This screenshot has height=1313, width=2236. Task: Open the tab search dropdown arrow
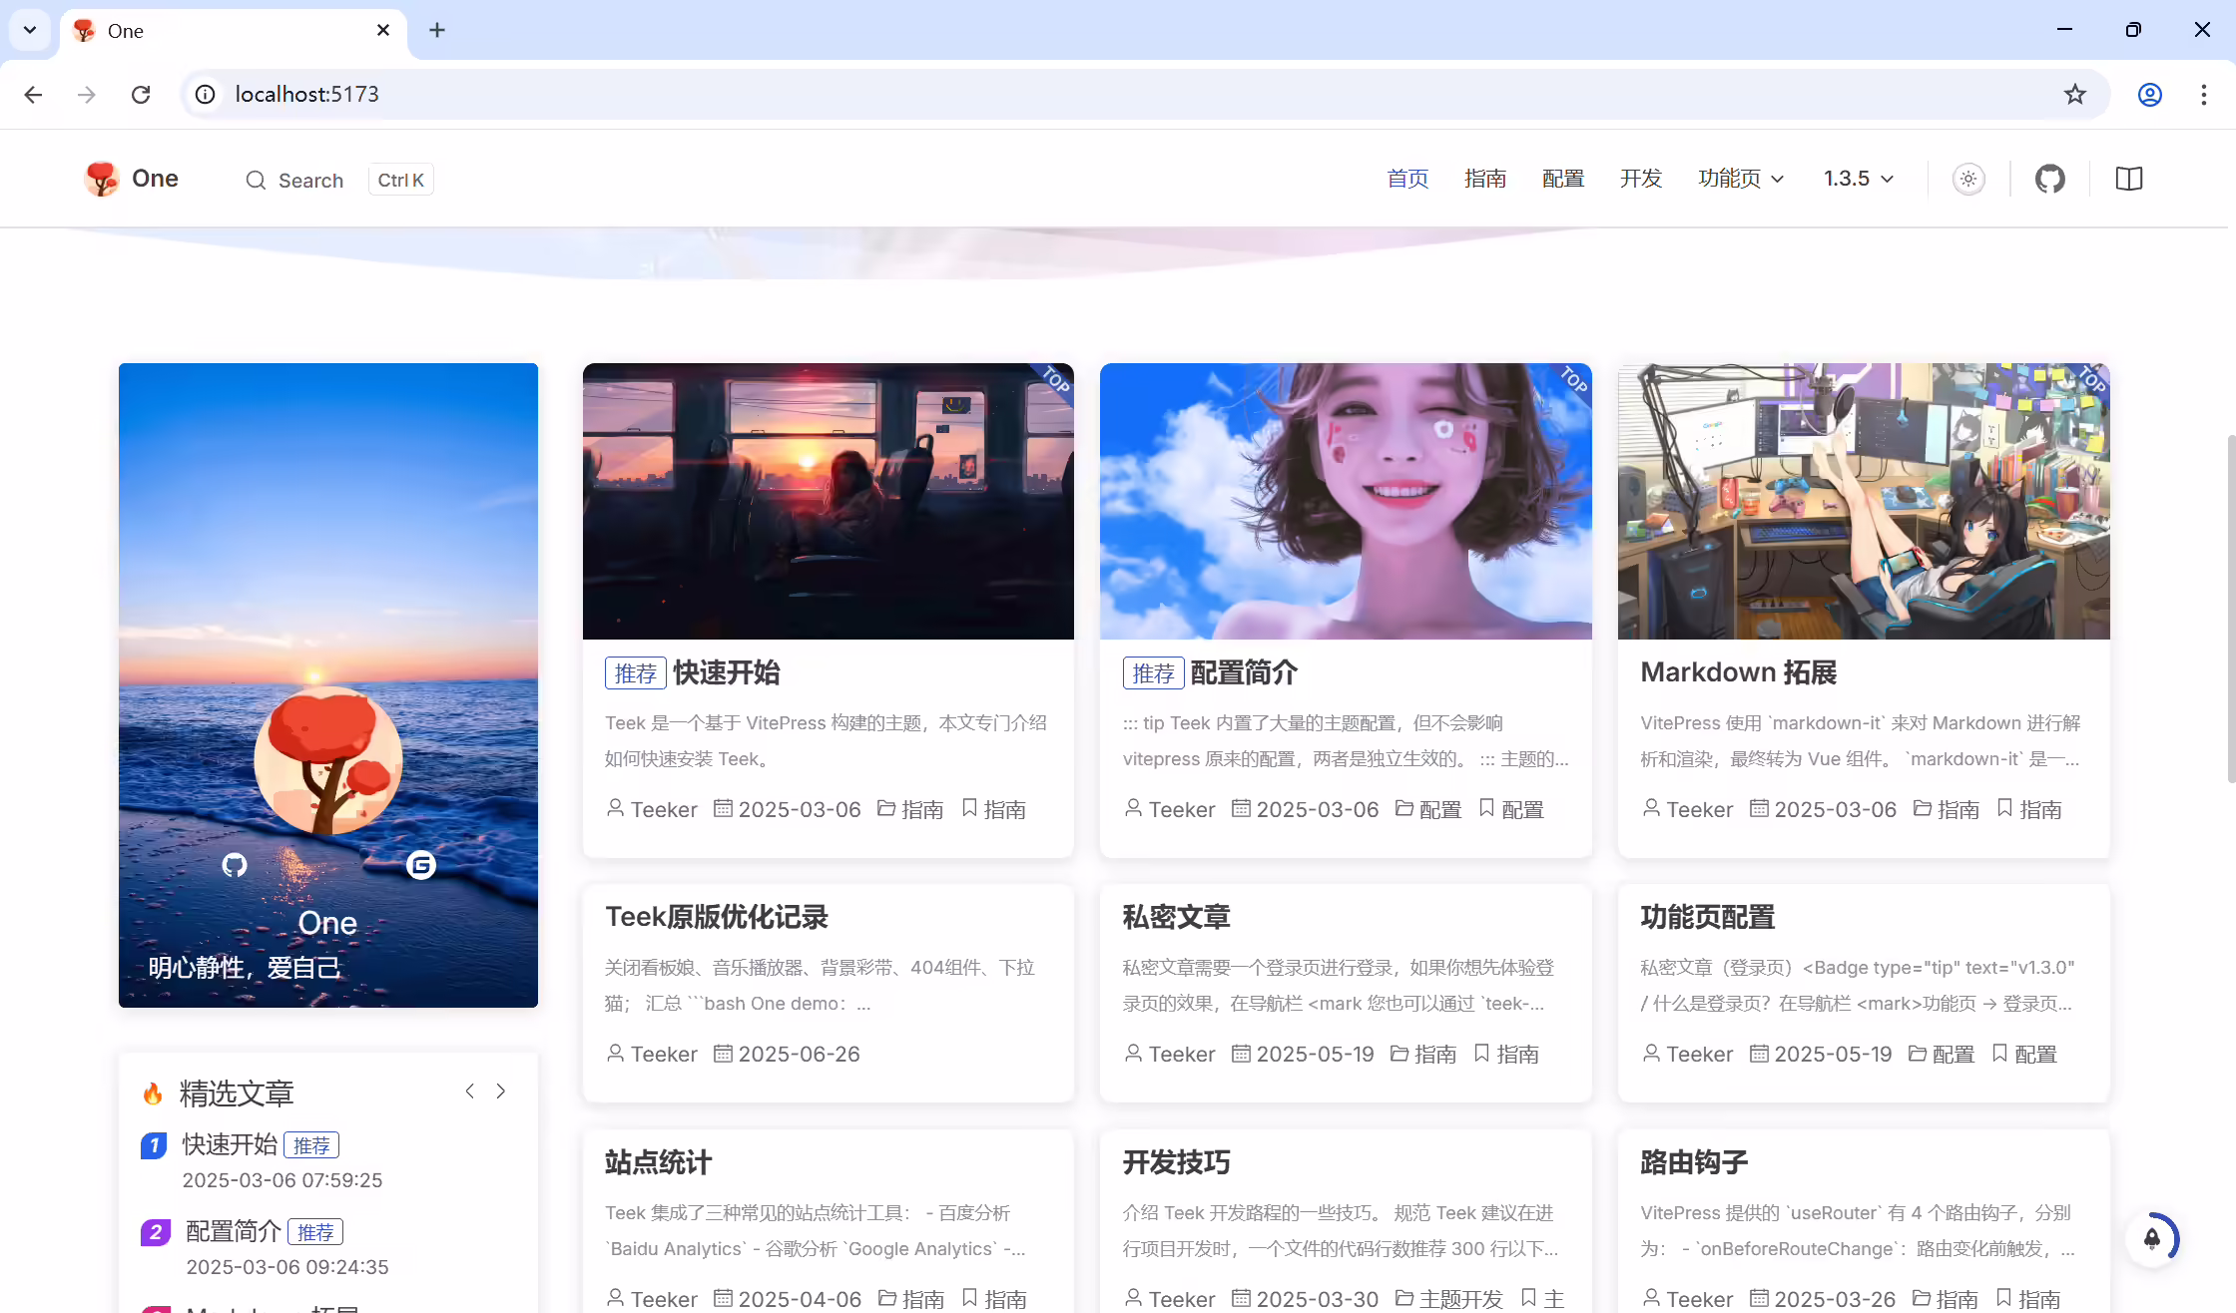click(x=30, y=30)
